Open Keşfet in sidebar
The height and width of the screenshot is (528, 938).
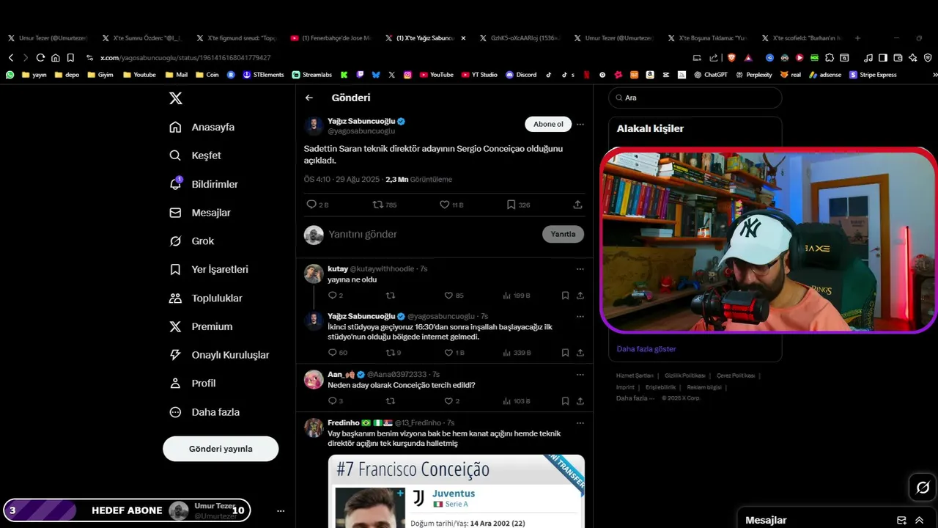[196, 155]
